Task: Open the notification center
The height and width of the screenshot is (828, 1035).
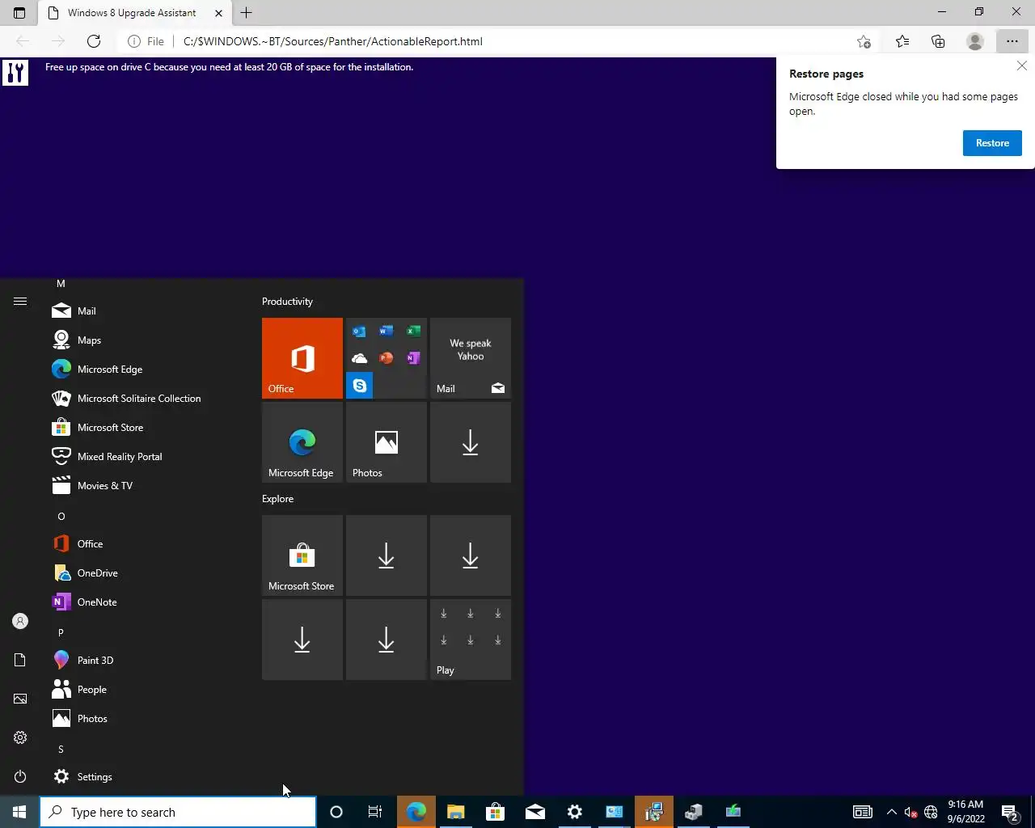Action: click(1010, 812)
